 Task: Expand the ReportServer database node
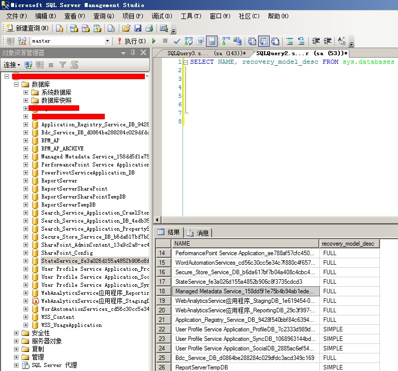(26, 180)
